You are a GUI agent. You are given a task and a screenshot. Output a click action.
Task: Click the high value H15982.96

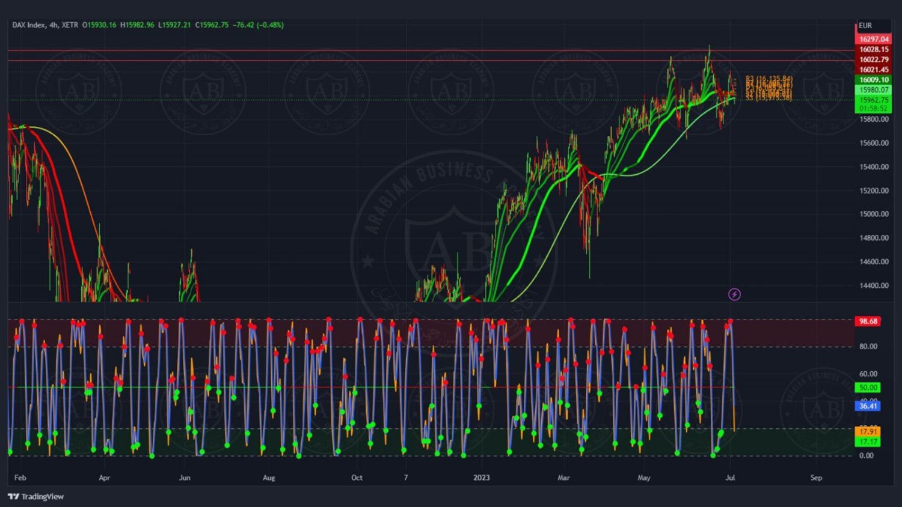[x=137, y=25]
